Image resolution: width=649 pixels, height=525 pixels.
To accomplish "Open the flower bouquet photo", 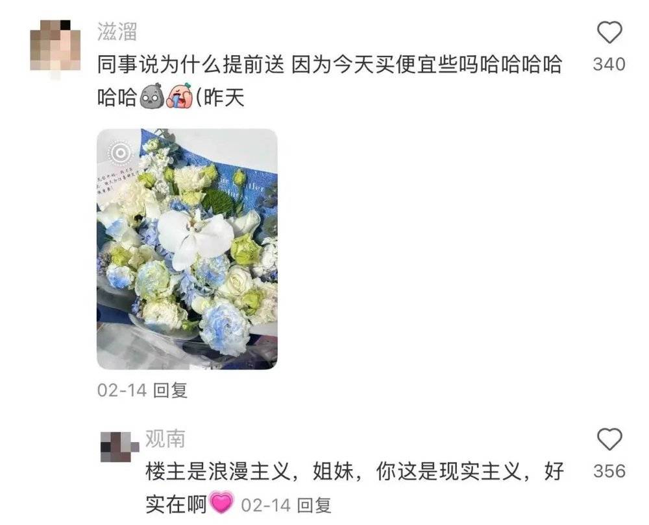I will [187, 249].
